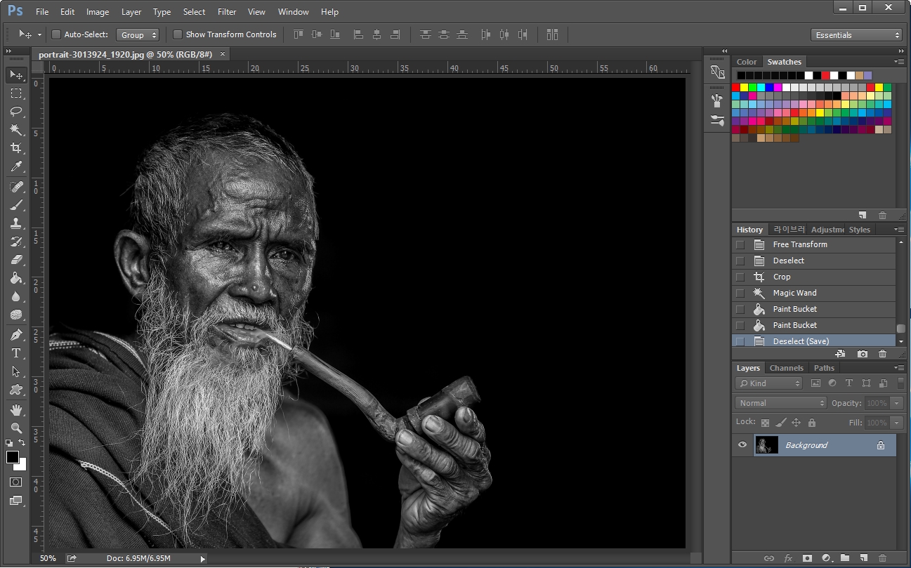Select the Magic Wand tool

point(15,130)
